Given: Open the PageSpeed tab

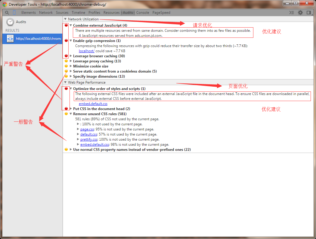Looking at the screenshot, I should coord(161,13).
